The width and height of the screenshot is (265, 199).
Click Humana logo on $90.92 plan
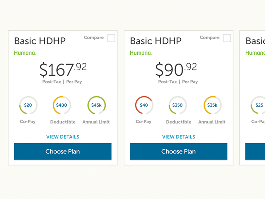(141, 53)
